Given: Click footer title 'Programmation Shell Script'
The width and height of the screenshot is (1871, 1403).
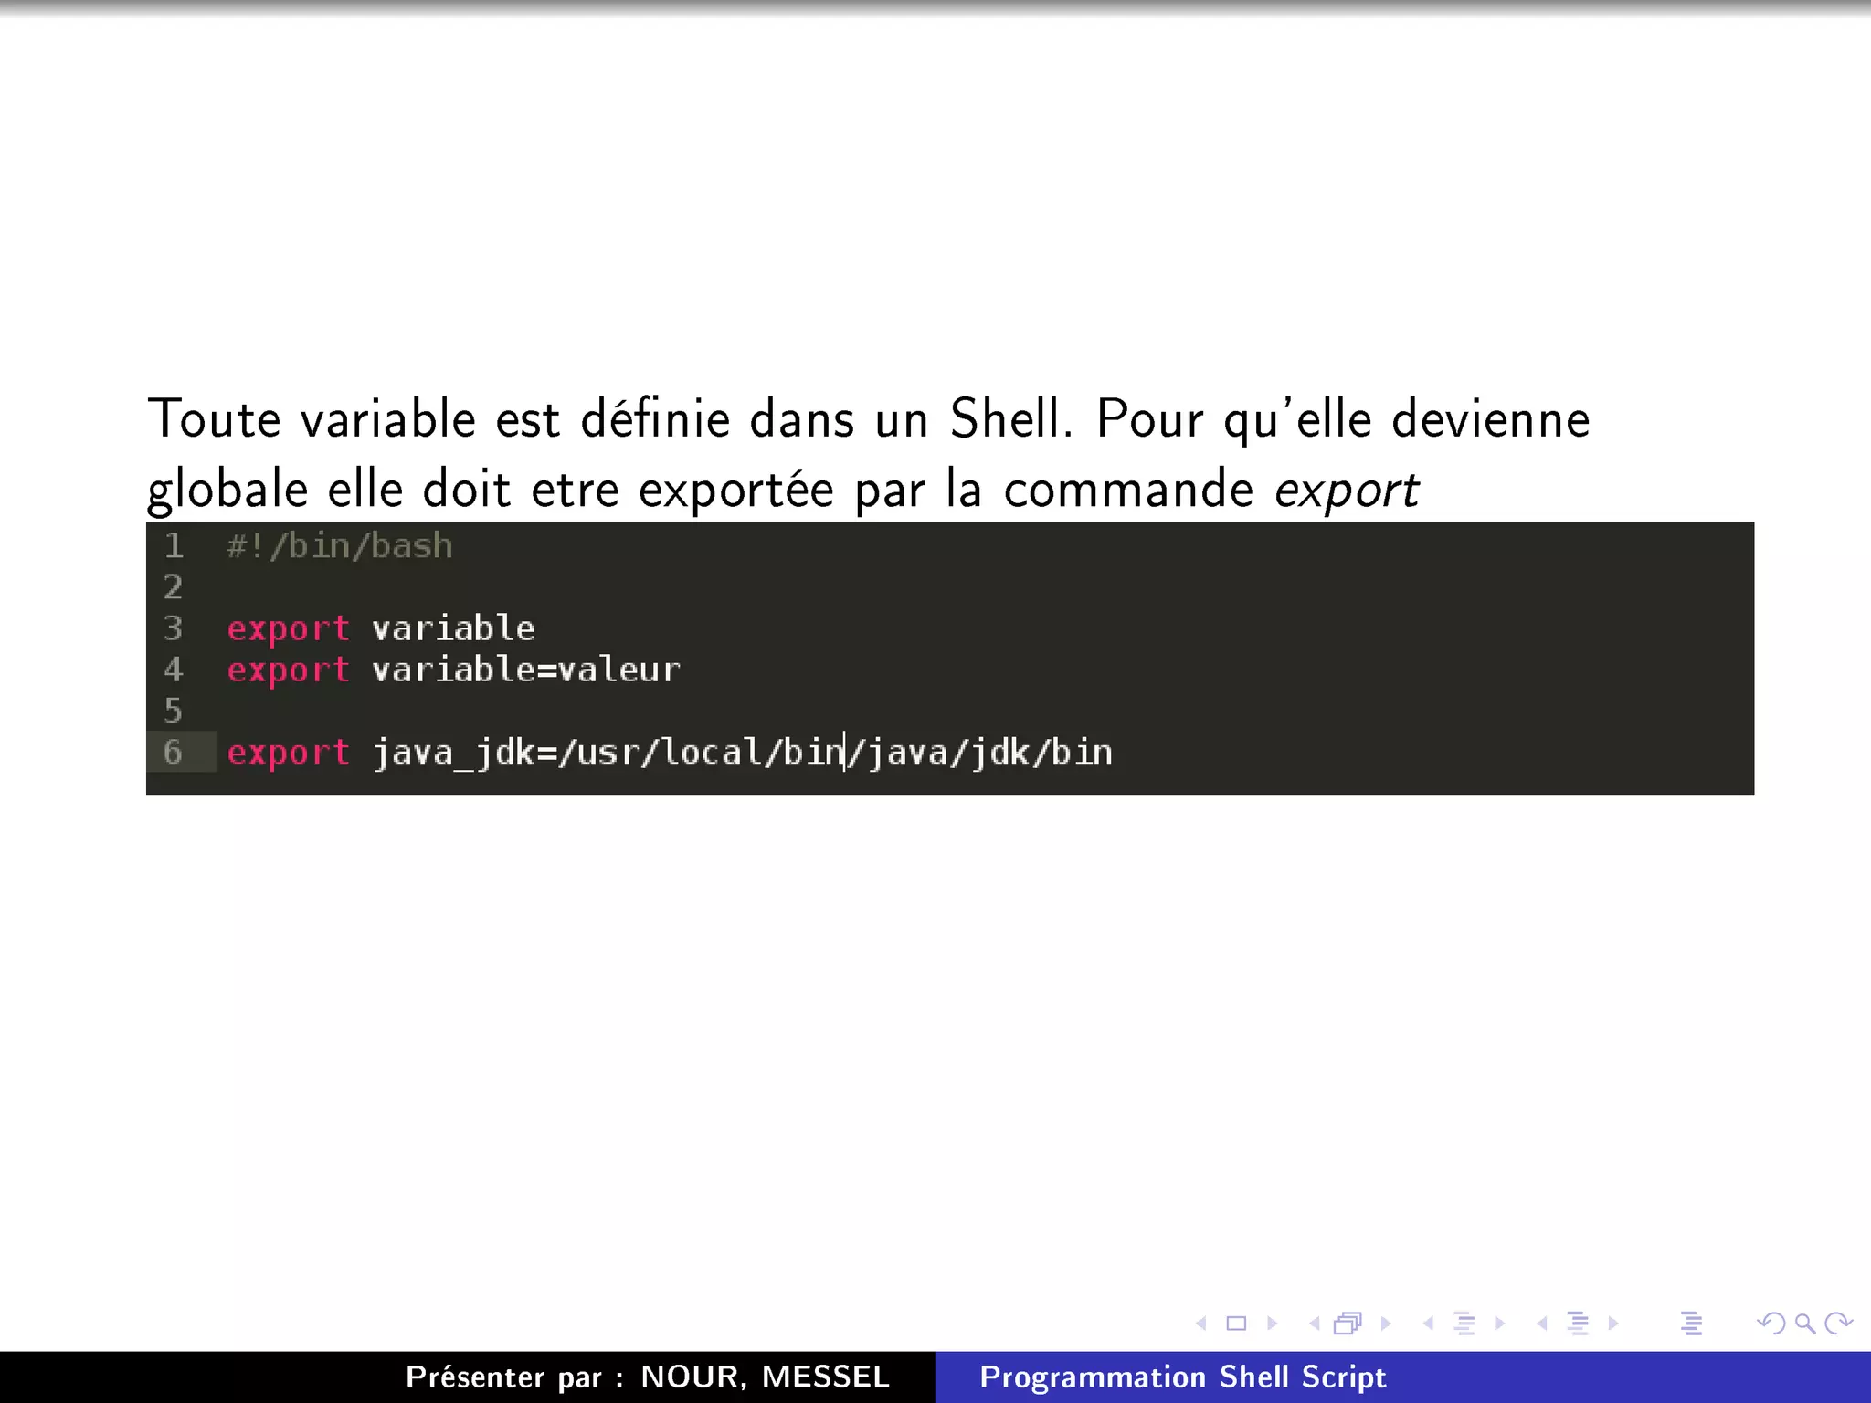Looking at the screenshot, I should [x=1183, y=1377].
